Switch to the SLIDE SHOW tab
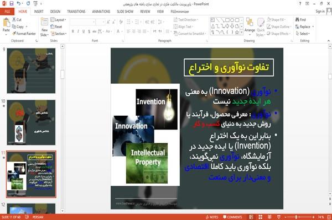The height and width of the screenshot is (220, 332). coord(125,12)
